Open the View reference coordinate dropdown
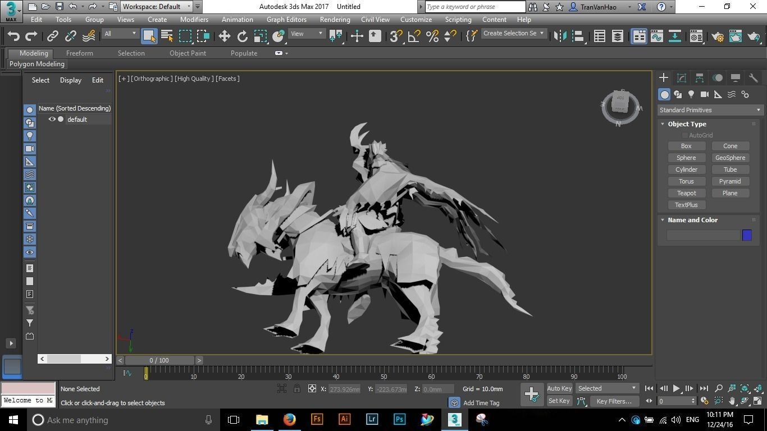Image resolution: width=767 pixels, height=431 pixels. pos(306,34)
